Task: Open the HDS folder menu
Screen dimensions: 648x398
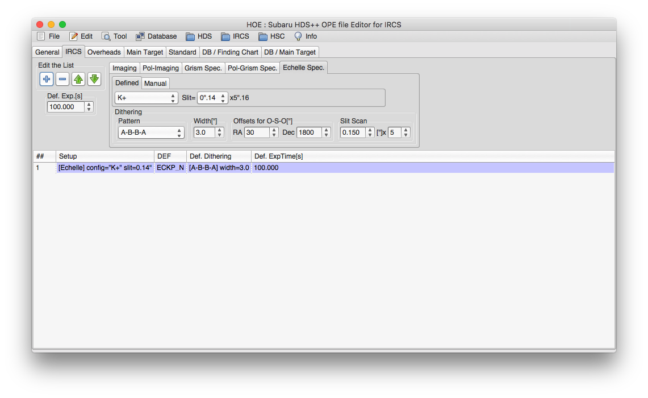Action: tap(199, 36)
